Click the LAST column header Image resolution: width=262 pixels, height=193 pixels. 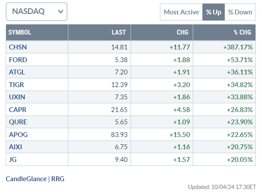tap(99, 32)
